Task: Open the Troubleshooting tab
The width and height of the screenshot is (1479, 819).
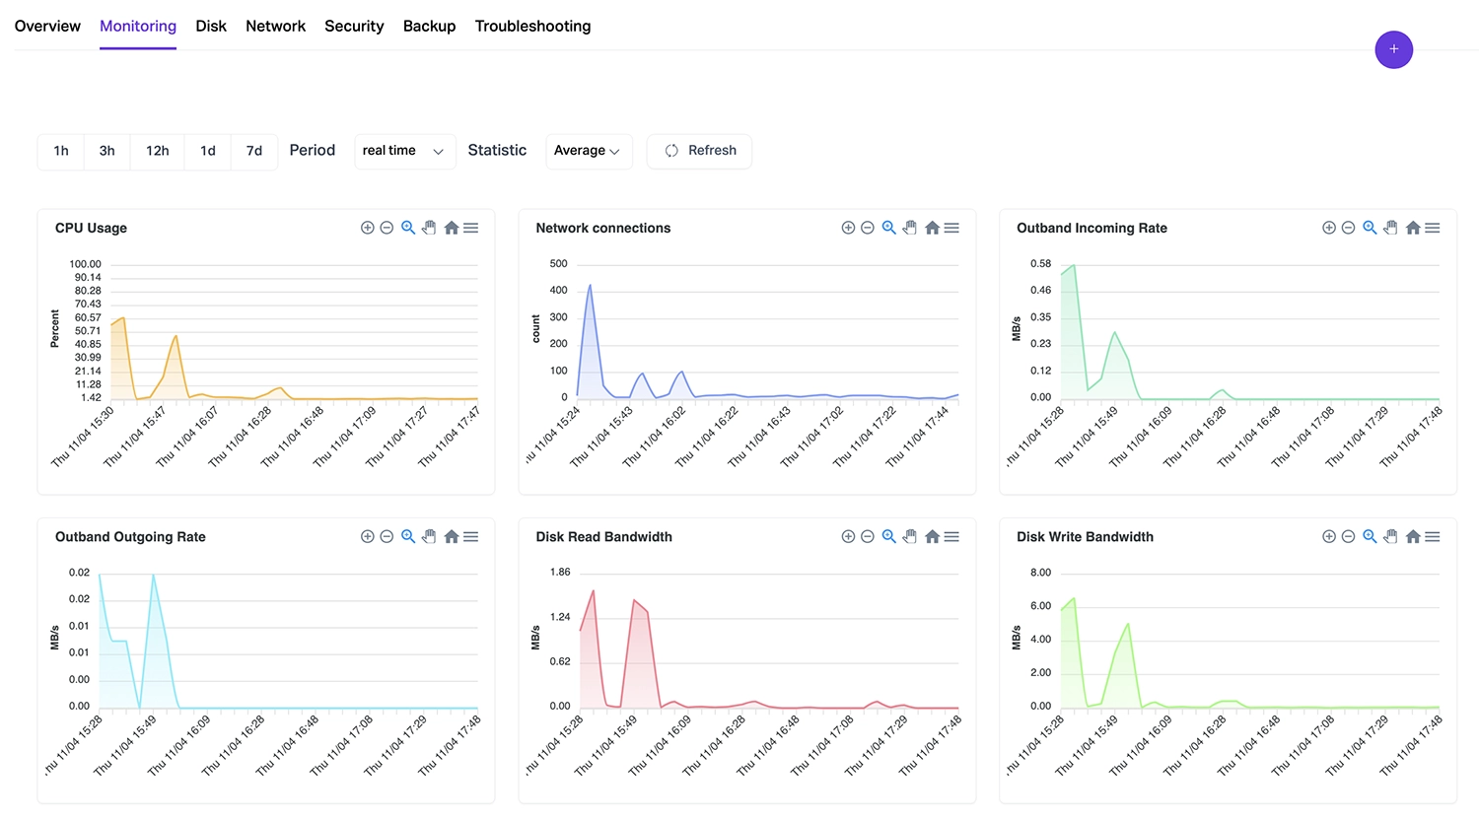Action: pyautogui.click(x=532, y=27)
